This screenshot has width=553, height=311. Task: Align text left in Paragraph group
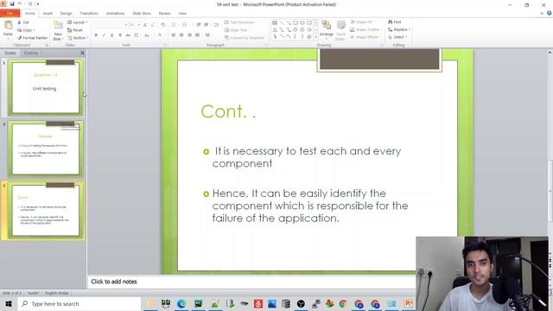pyautogui.click(x=173, y=35)
